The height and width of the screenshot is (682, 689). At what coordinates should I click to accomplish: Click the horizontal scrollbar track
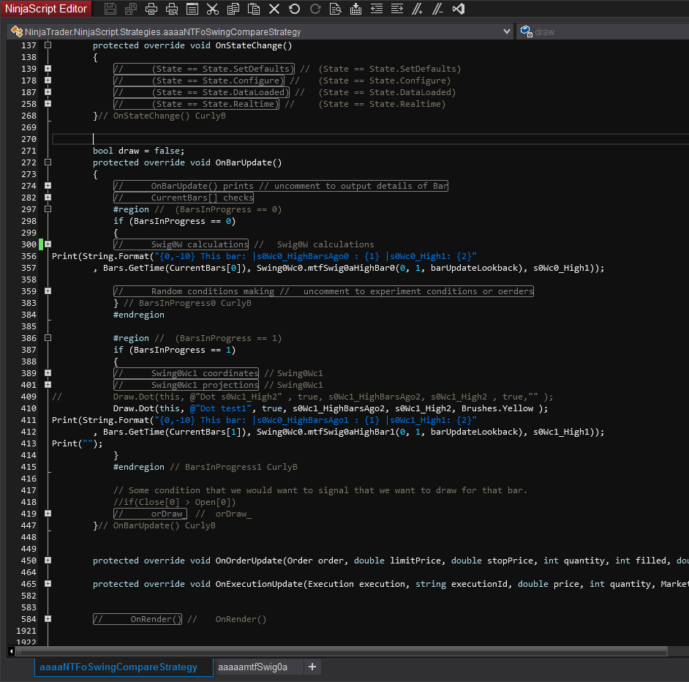click(x=677, y=651)
